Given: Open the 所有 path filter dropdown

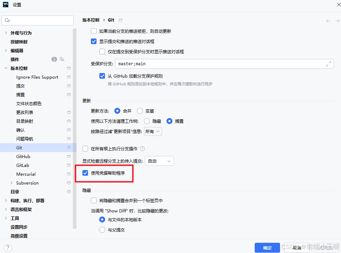Looking at the screenshot, I should pyautogui.click(x=153, y=131).
